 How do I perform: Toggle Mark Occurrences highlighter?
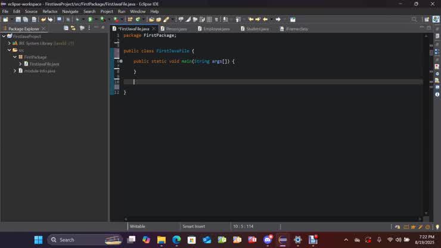[x=188, y=20]
